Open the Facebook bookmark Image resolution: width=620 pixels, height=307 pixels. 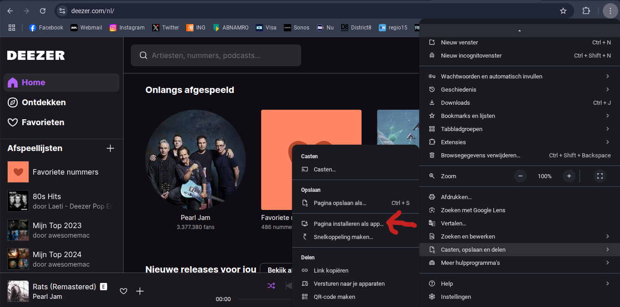coord(46,28)
